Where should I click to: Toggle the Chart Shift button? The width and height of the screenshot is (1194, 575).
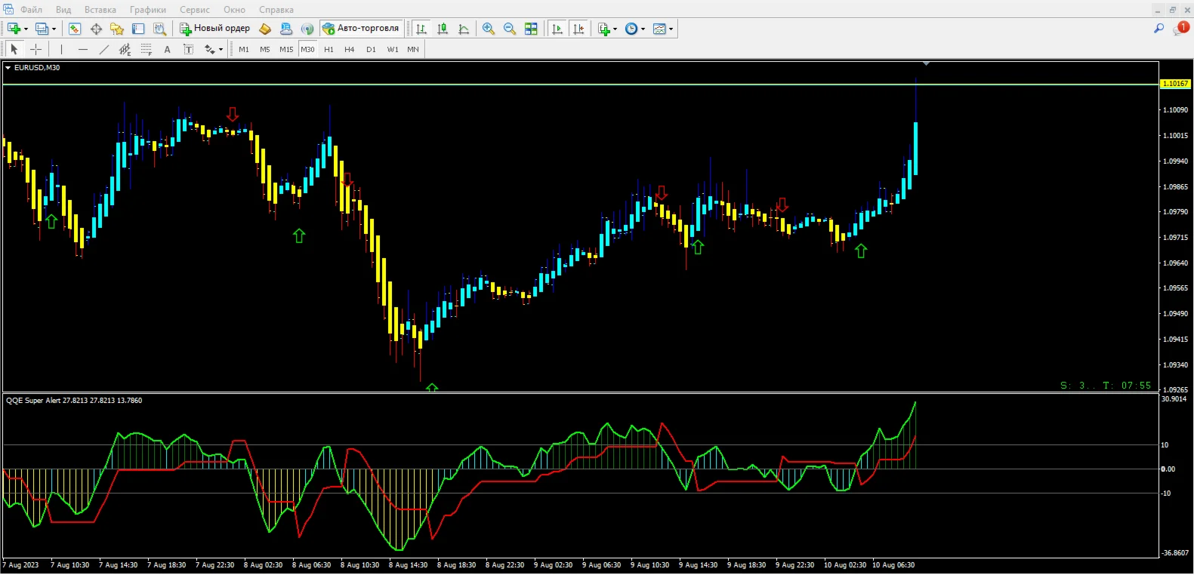pyautogui.click(x=578, y=29)
